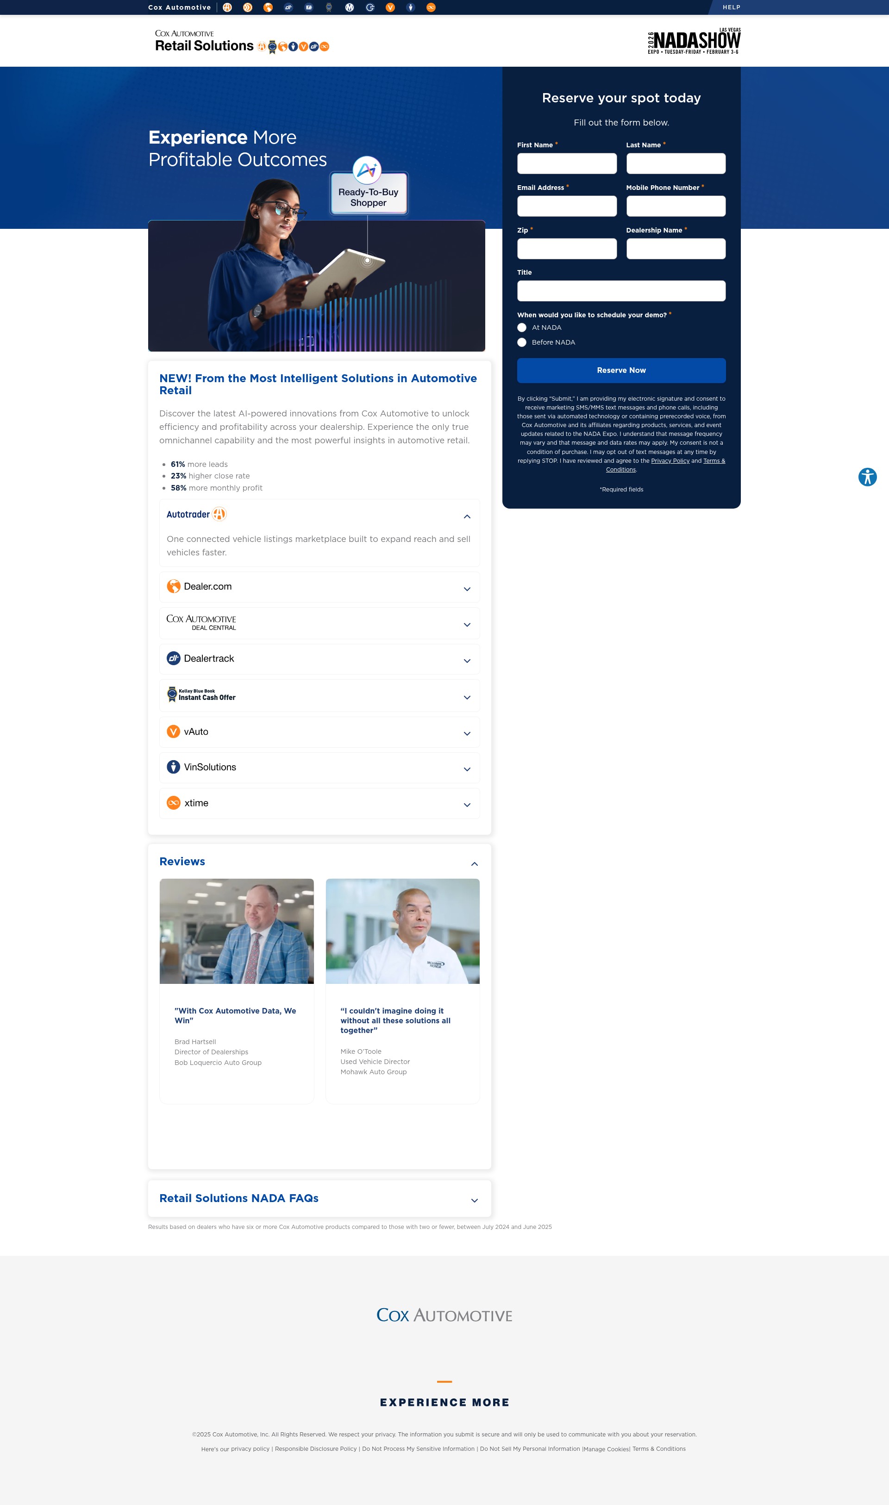Expand the Dealertrack accordion
Image resolution: width=889 pixels, height=1505 pixels.
pyautogui.click(x=319, y=659)
